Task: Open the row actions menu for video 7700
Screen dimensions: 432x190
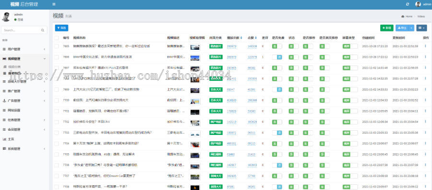Action: (x=426, y=100)
